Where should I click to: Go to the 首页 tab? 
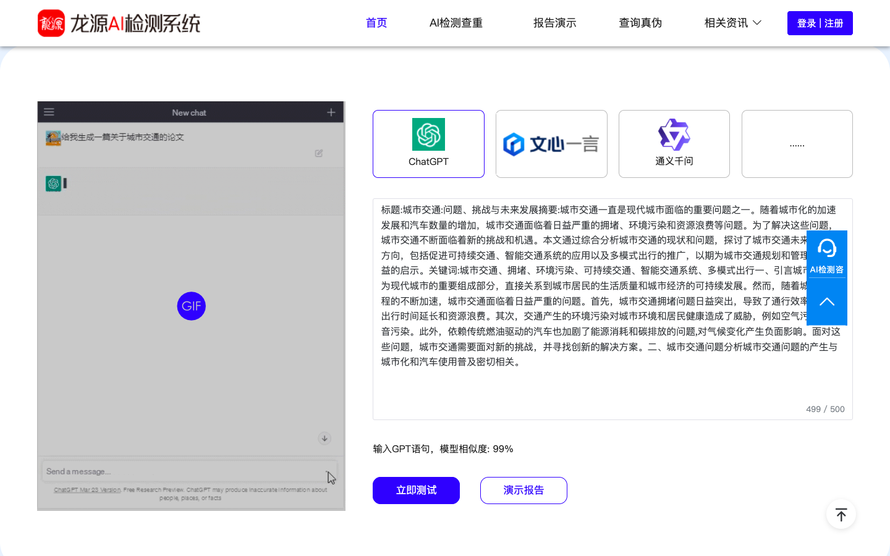[x=376, y=23]
